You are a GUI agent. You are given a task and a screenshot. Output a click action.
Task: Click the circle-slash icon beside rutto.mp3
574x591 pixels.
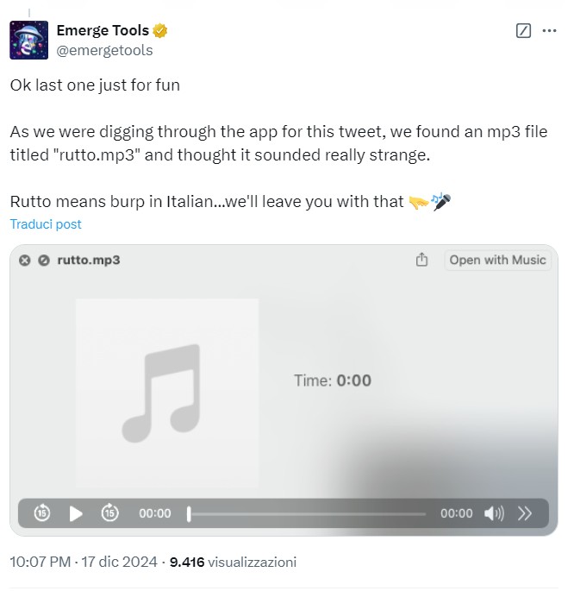(x=44, y=260)
